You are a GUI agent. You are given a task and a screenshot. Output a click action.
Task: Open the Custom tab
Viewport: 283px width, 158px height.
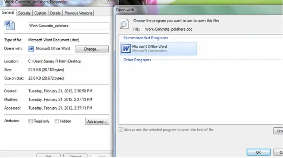click(40, 13)
